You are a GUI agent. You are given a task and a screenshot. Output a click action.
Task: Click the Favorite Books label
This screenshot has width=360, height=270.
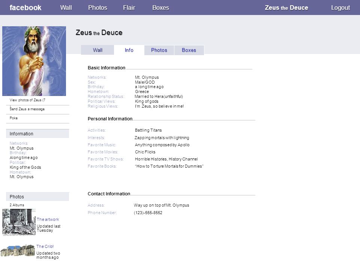(x=102, y=166)
